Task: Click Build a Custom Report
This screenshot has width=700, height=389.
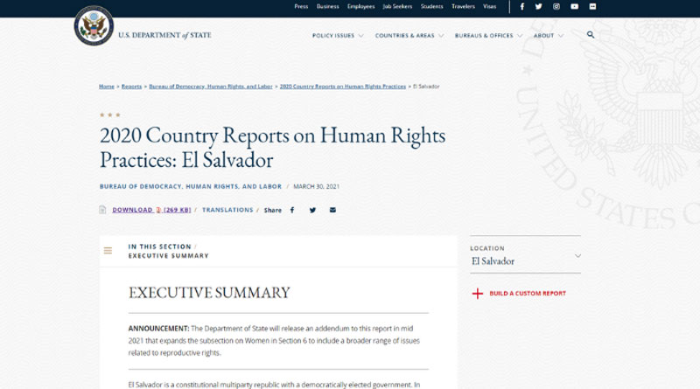Action: [x=528, y=294]
